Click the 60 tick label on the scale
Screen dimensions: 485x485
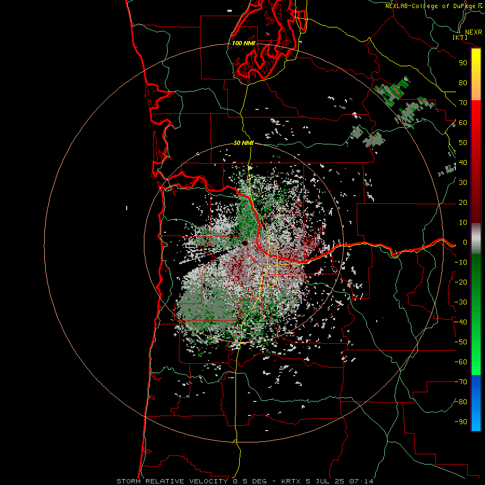[x=463, y=123]
